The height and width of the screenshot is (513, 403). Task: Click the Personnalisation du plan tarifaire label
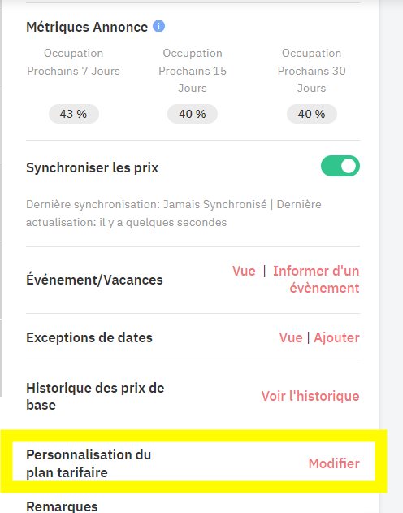click(89, 463)
